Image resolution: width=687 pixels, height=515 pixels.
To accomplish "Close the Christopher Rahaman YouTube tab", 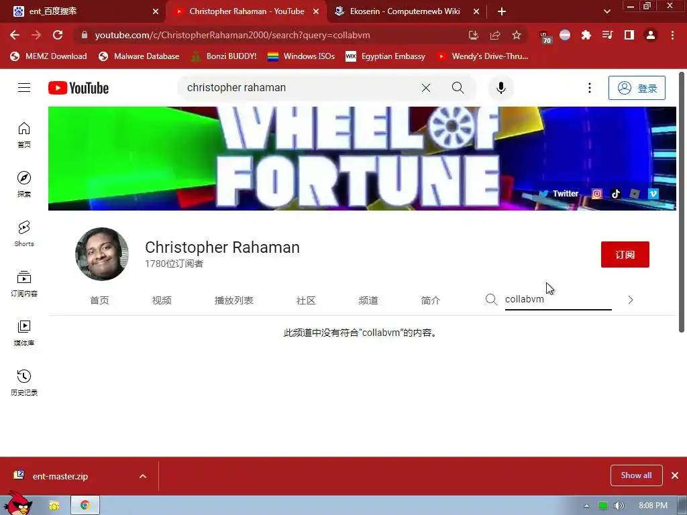I will (x=316, y=11).
